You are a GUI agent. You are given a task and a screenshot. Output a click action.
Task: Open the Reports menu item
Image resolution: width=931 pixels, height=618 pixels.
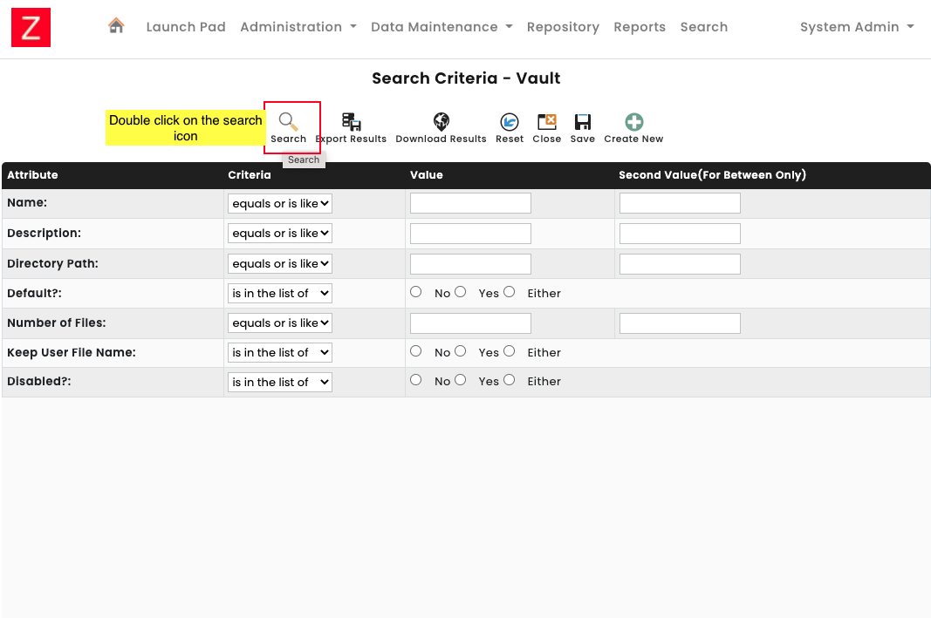[640, 27]
